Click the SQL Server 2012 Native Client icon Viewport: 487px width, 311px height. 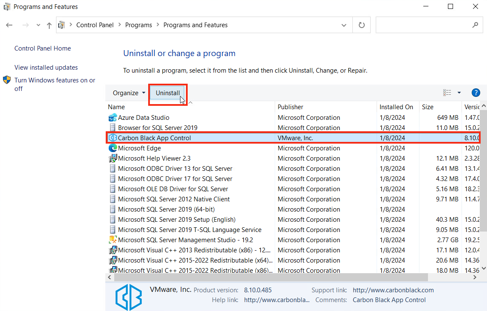click(113, 199)
